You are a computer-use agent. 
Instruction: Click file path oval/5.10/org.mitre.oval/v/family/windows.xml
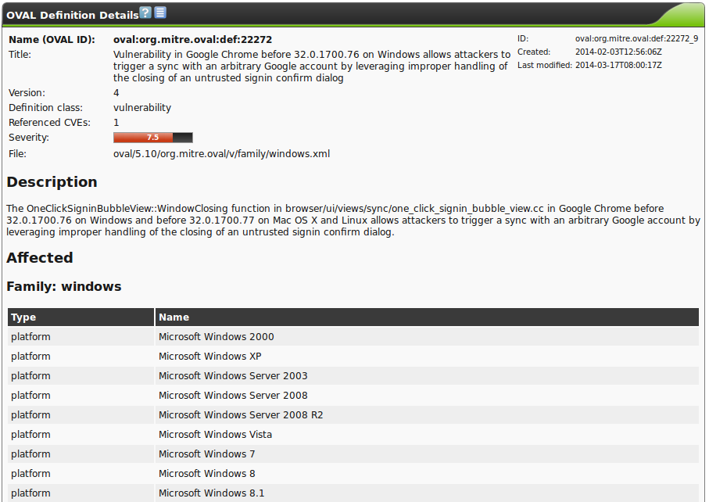pyautogui.click(x=221, y=154)
